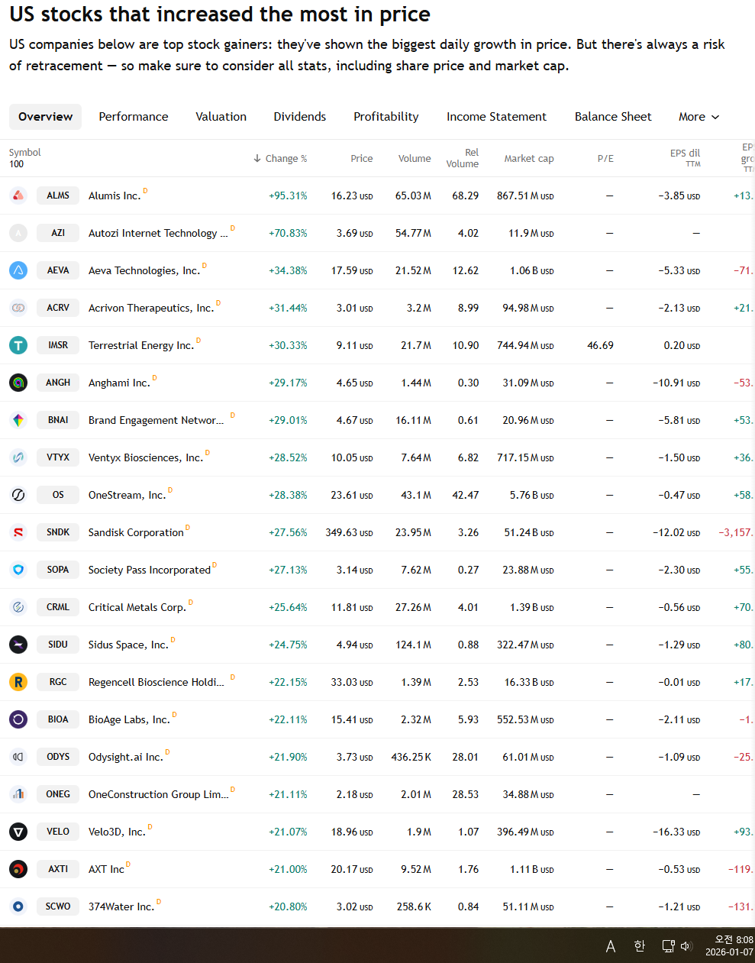This screenshot has width=755, height=963.
Task: Open the Critical Metals Corp. link
Action: (137, 608)
